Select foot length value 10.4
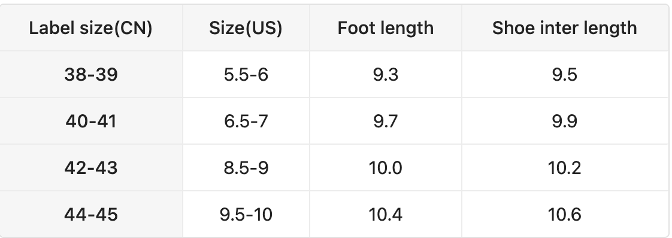This screenshot has height=238, width=672. point(386,214)
